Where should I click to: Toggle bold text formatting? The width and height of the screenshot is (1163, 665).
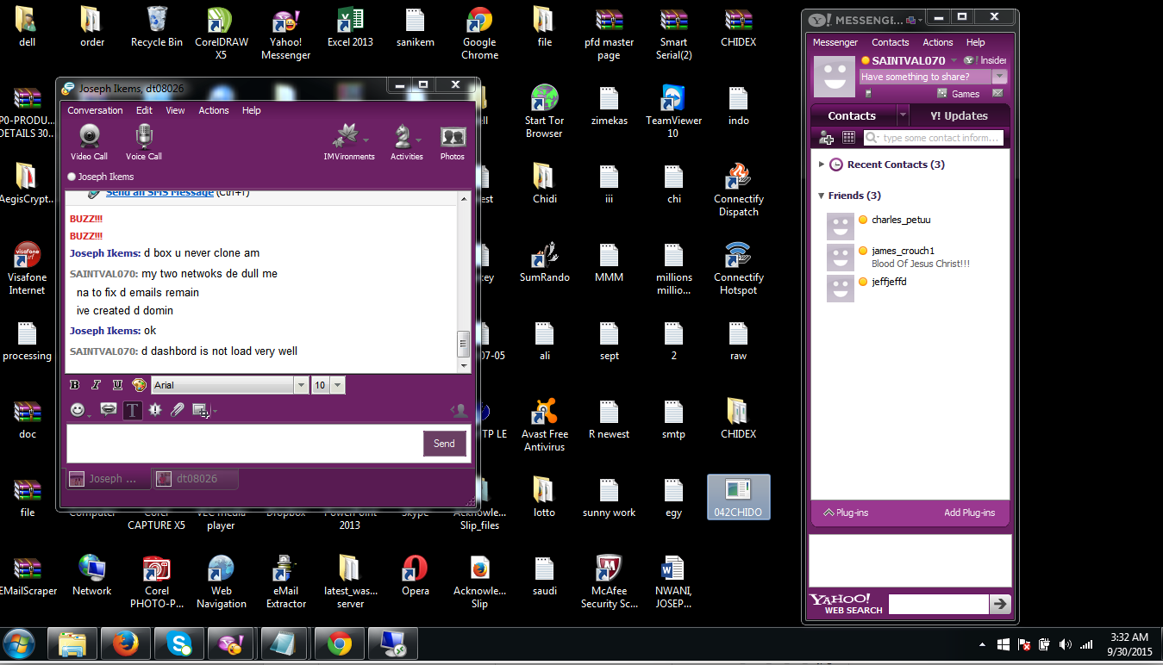tap(74, 385)
